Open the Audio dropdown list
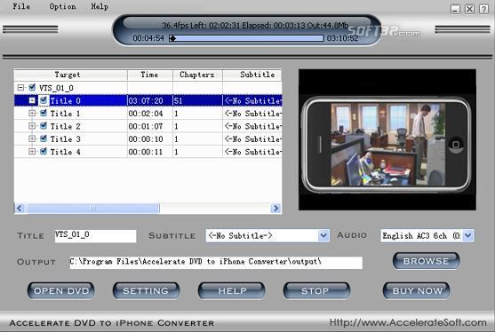 click(468, 235)
